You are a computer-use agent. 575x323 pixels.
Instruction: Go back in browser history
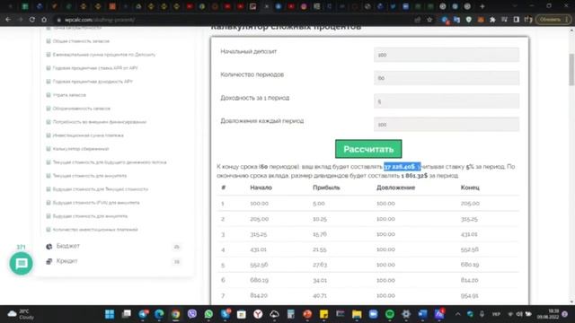(8, 20)
